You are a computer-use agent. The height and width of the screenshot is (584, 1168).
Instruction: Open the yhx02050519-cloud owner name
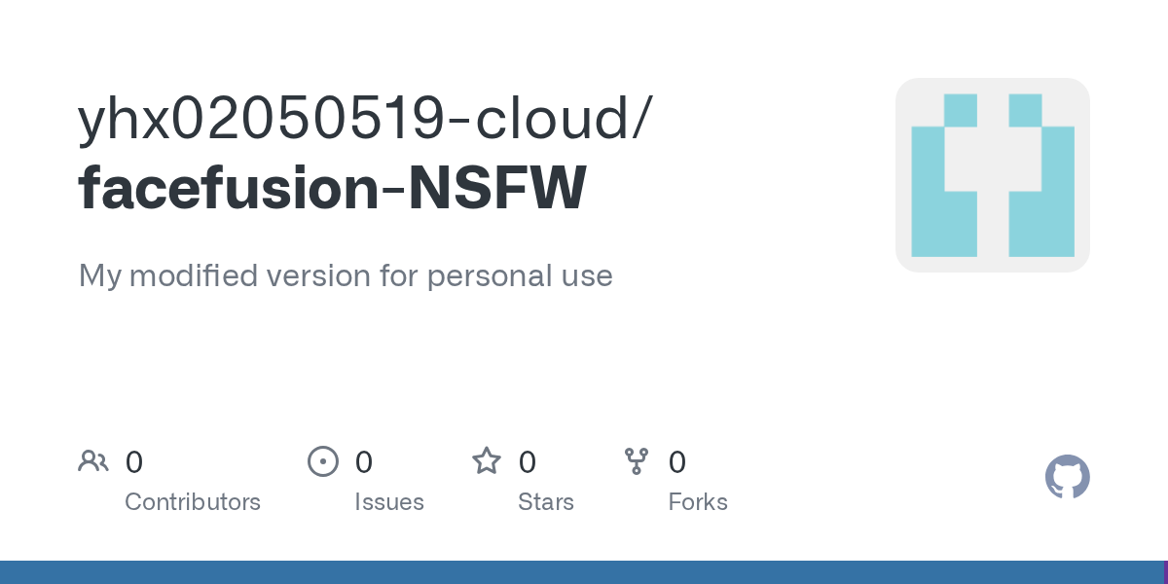(352, 119)
